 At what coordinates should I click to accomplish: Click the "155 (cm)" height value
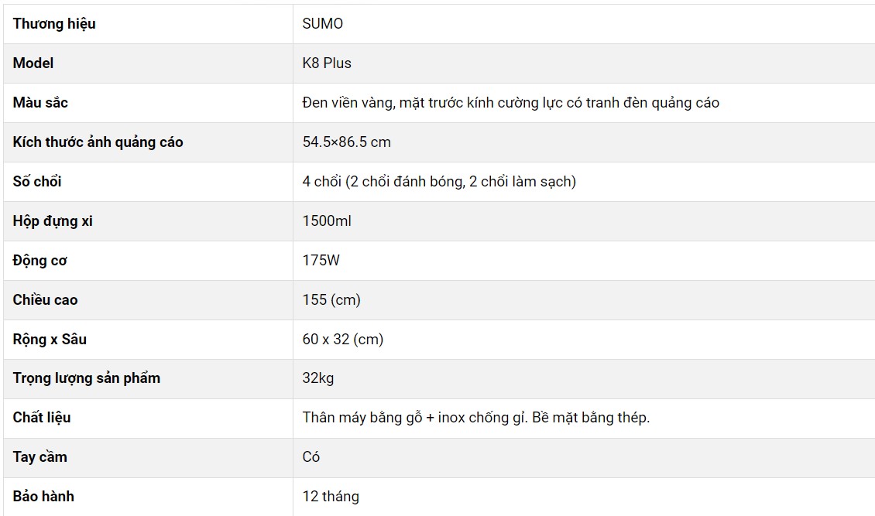point(331,300)
